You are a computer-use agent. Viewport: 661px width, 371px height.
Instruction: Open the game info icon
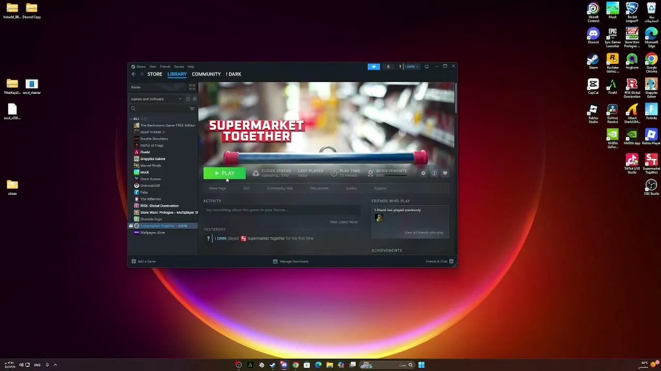[434, 173]
